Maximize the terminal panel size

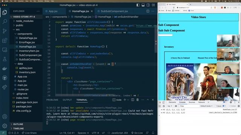(148, 100)
